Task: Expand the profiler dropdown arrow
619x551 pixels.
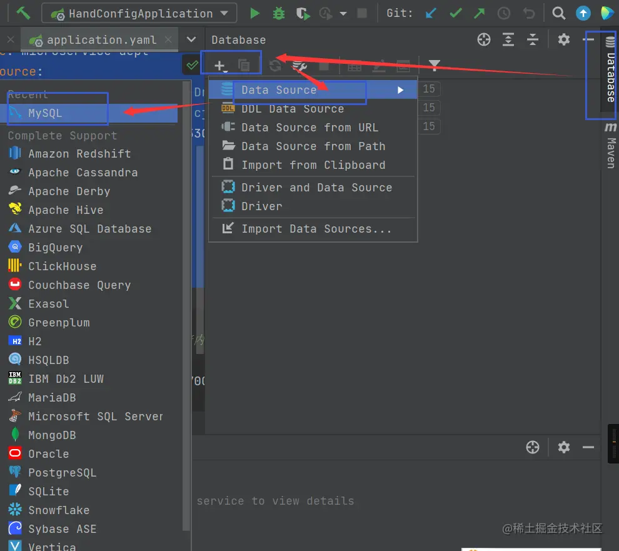Action: (x=343, y=13)
